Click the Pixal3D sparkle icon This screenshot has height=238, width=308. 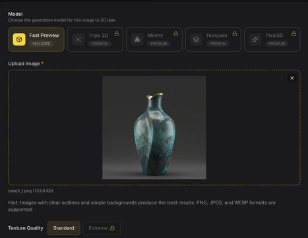(x=255, y=39)
